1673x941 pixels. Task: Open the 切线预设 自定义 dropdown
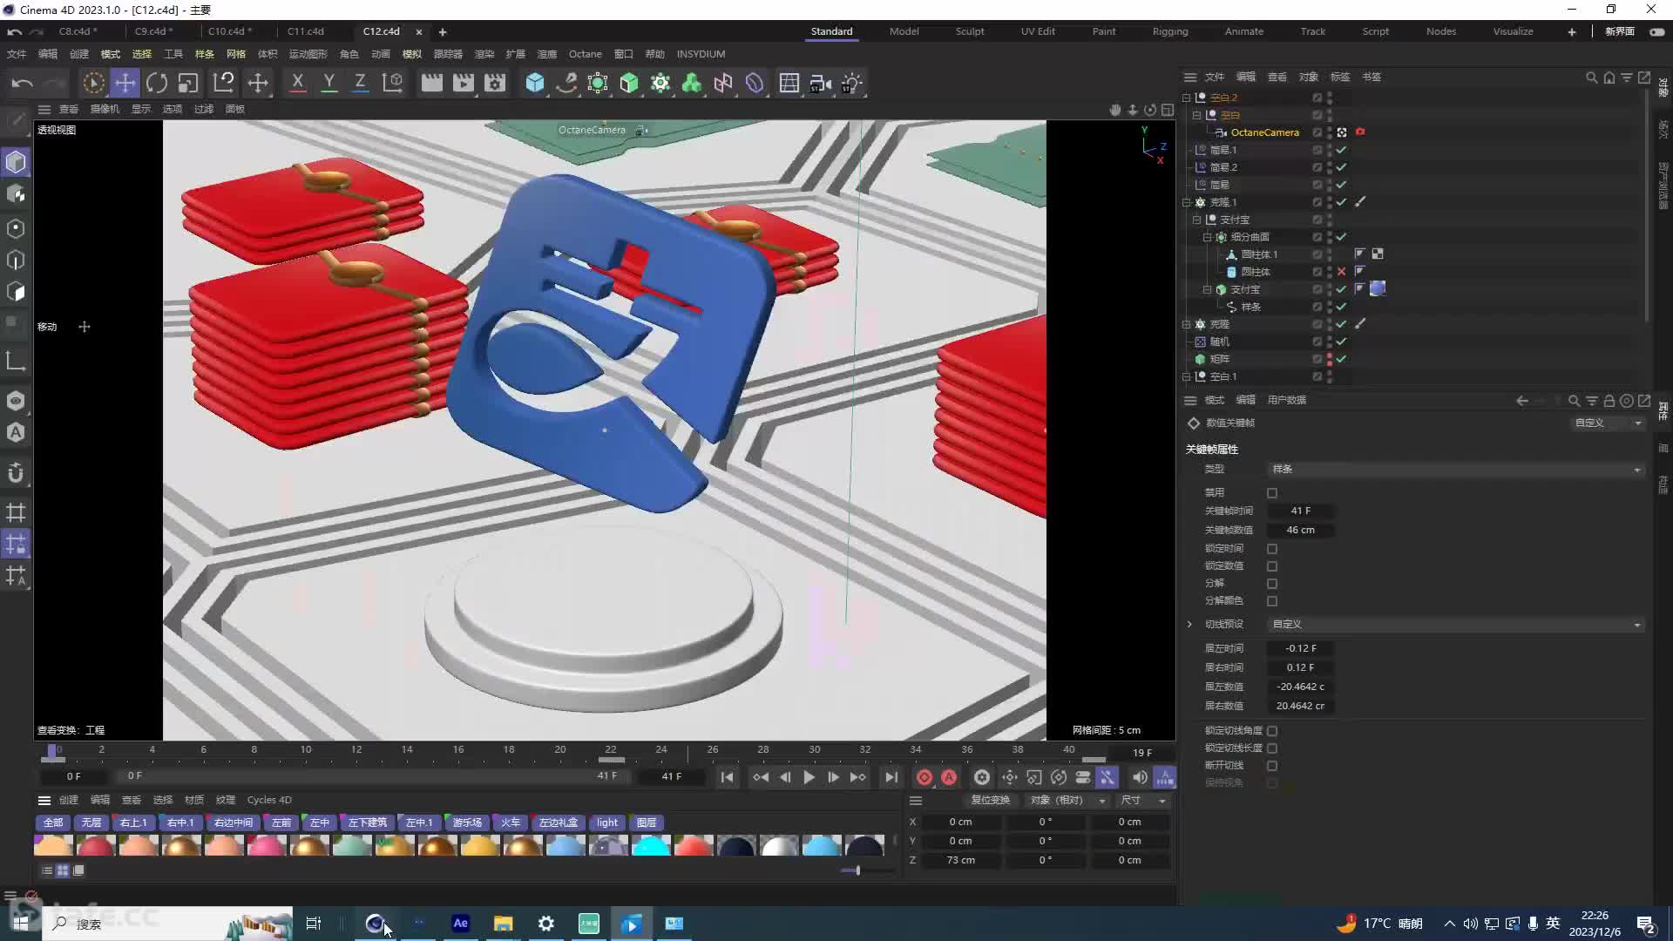point(1455,625)
